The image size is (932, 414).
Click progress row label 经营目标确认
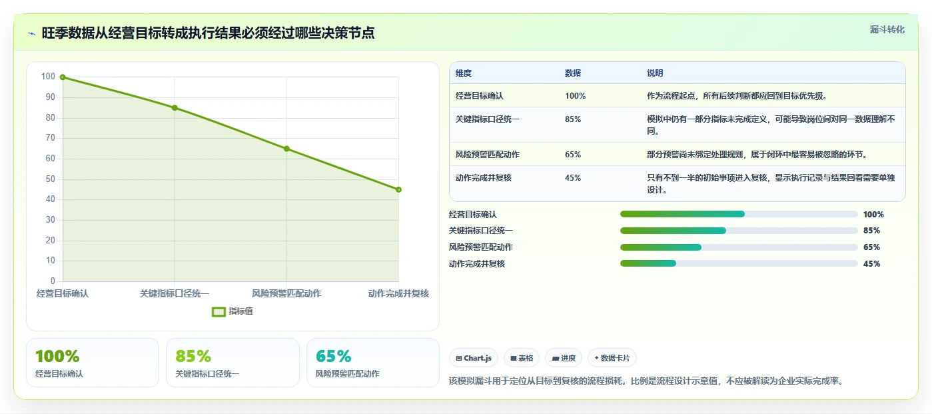pos(473,215)
